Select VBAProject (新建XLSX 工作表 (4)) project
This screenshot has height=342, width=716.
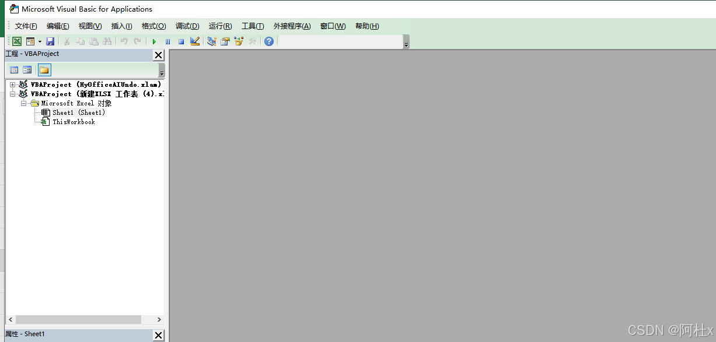click(x=97, y=94)
